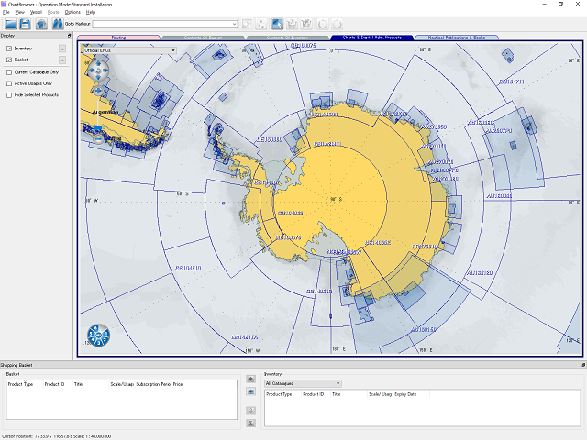Enable Current Catalogue Only option
Image resolution: width=587 pixels, height=440 pixels.
9,71
